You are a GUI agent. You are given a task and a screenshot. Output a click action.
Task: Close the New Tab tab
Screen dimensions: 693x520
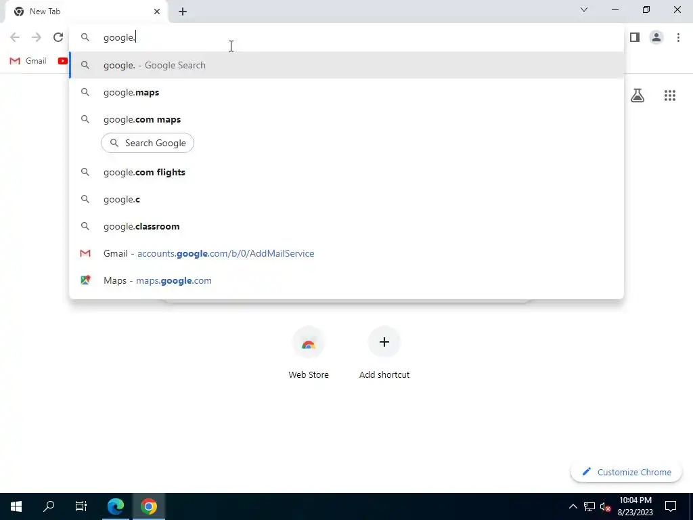click(x=157, y=12)
